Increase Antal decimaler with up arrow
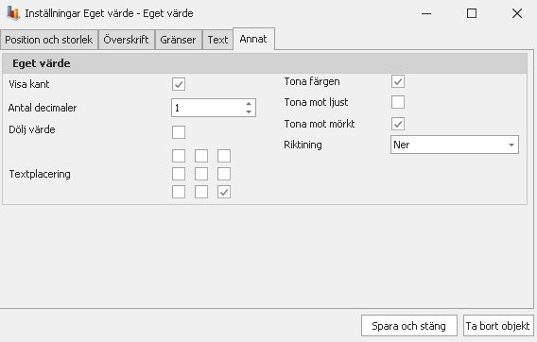 (249, 104)
